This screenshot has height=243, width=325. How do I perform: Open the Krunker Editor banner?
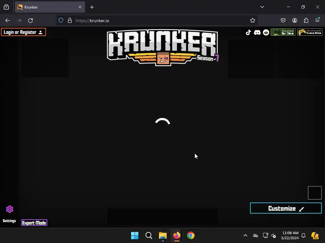[x=310, y=32]
